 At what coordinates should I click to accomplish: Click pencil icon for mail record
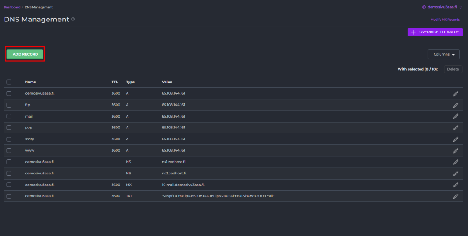tap(456, 116)
